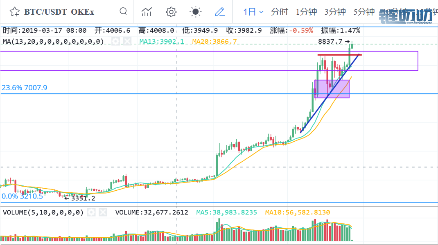Click the 8837.7 high price marker
The height and width of the screenshot is (245, 438).
(x=334, y=42)
